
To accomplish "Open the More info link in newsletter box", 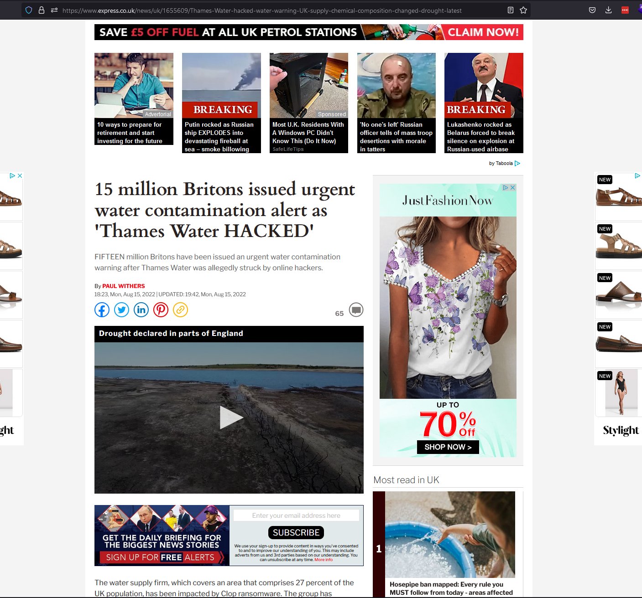I will (324, 560).
